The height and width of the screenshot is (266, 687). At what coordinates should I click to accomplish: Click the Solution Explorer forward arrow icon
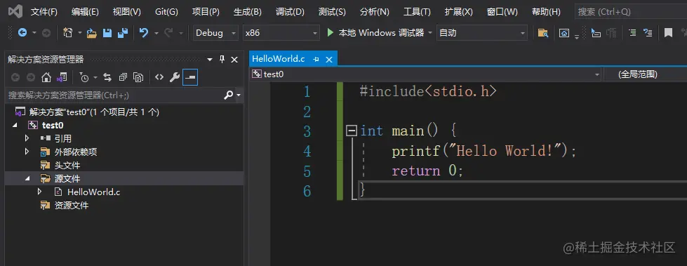[31, 78]
